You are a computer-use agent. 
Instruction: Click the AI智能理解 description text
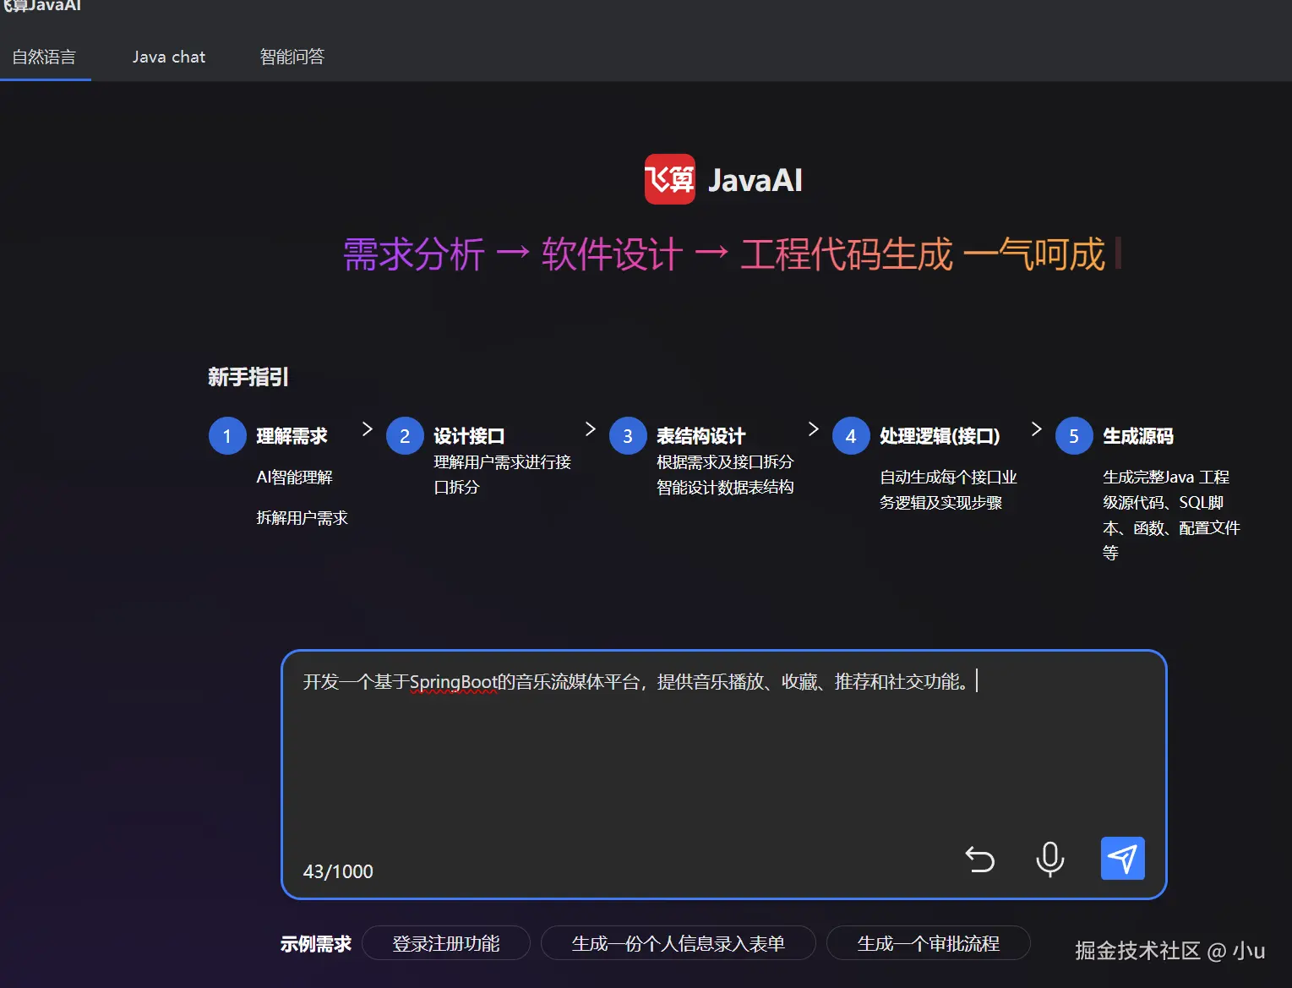pos(294,478)
